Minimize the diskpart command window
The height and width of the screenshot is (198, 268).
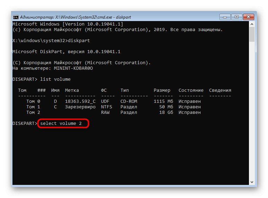tap(225, 17)
